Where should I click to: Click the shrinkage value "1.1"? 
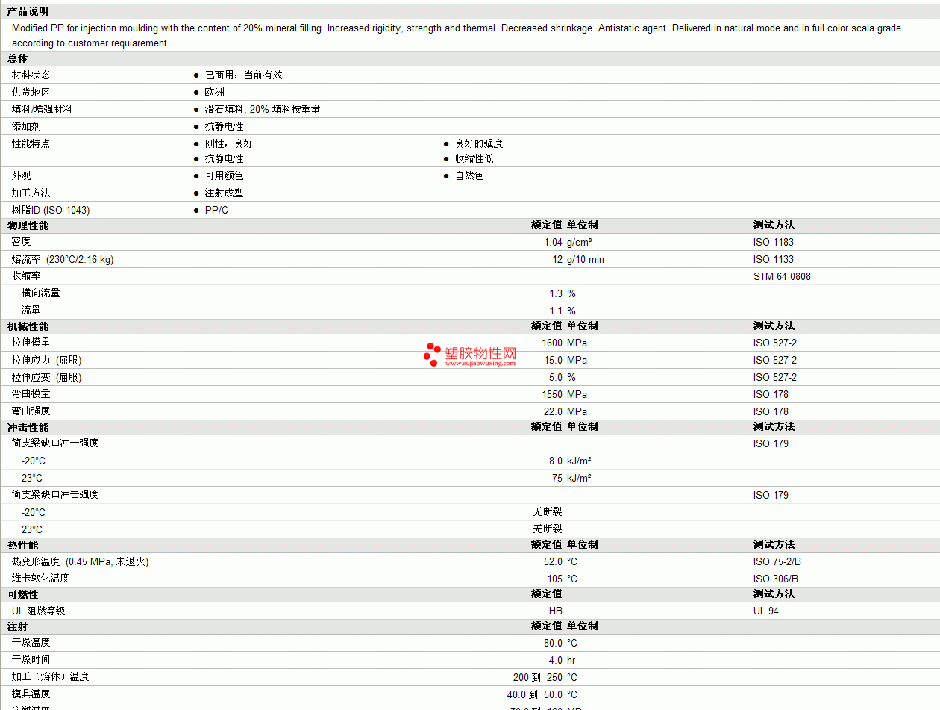[556, 311]
